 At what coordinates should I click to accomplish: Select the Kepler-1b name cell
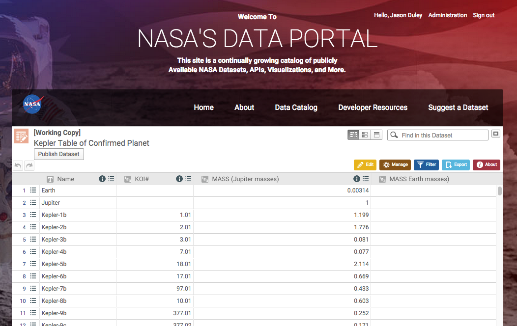(x=78, y=215)
